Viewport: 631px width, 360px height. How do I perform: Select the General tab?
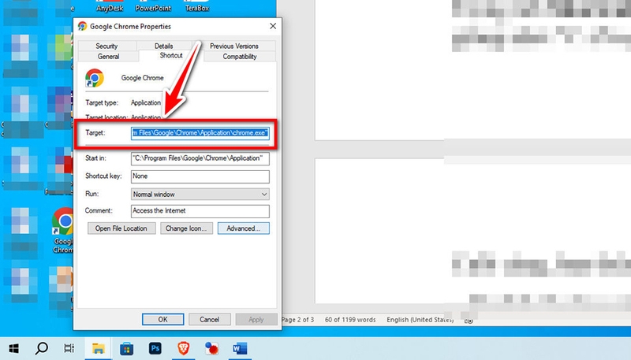pyautogui.click(x=108, y=56)
